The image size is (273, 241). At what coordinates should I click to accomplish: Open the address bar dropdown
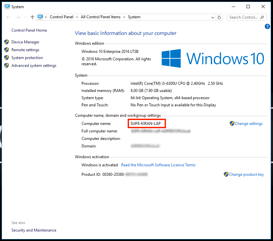coord(212,17)
